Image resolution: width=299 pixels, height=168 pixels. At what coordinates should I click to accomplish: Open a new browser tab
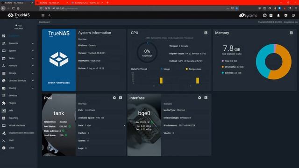pos(107,3)
